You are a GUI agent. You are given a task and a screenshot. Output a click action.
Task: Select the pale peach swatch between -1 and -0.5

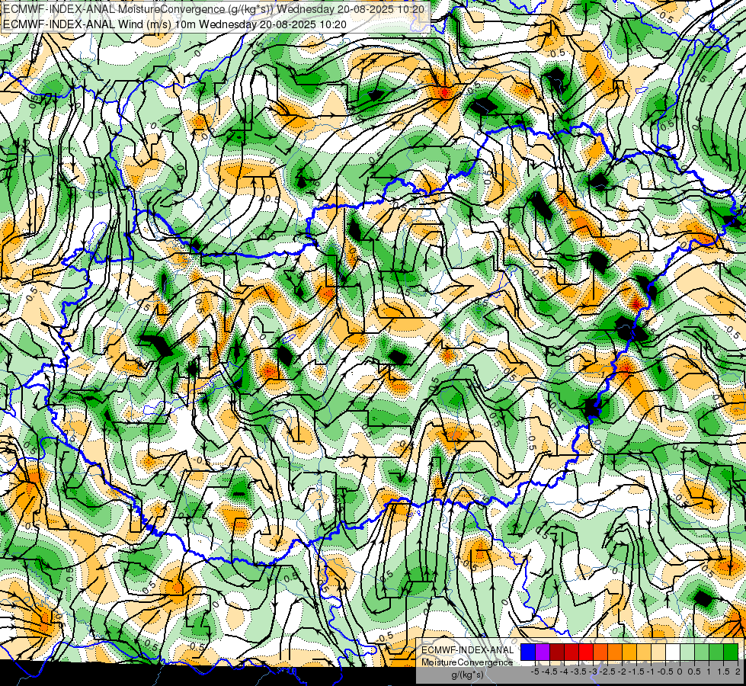pyautogui.click(x=658, y=652)
